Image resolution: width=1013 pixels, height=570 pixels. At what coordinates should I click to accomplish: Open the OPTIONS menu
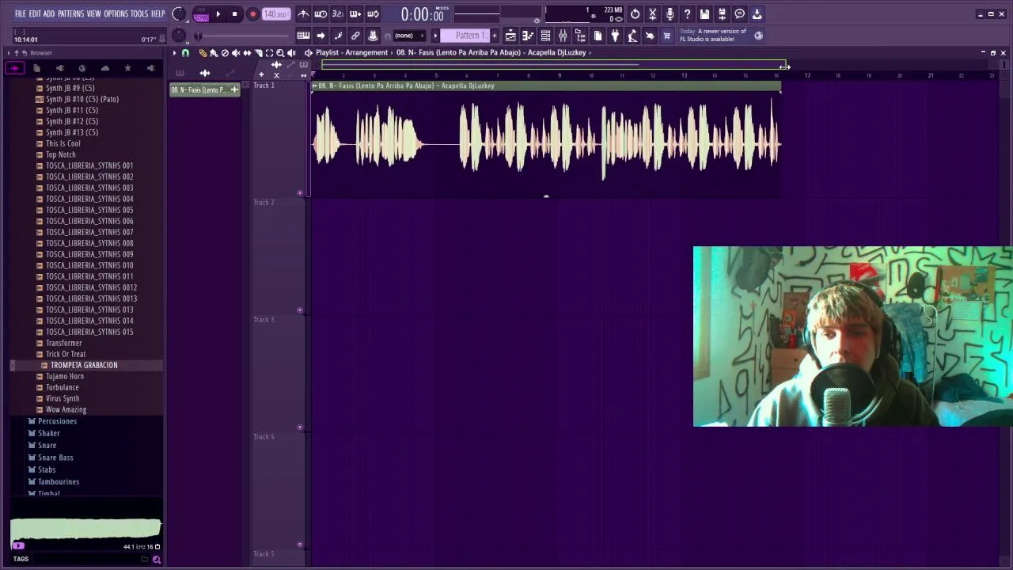click(116, 13)
